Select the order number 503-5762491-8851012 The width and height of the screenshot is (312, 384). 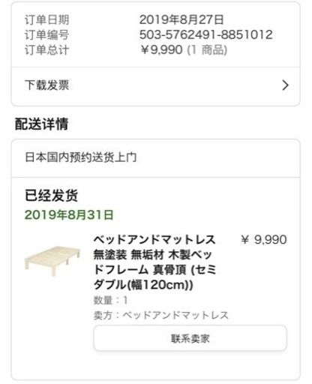point(205,34)
